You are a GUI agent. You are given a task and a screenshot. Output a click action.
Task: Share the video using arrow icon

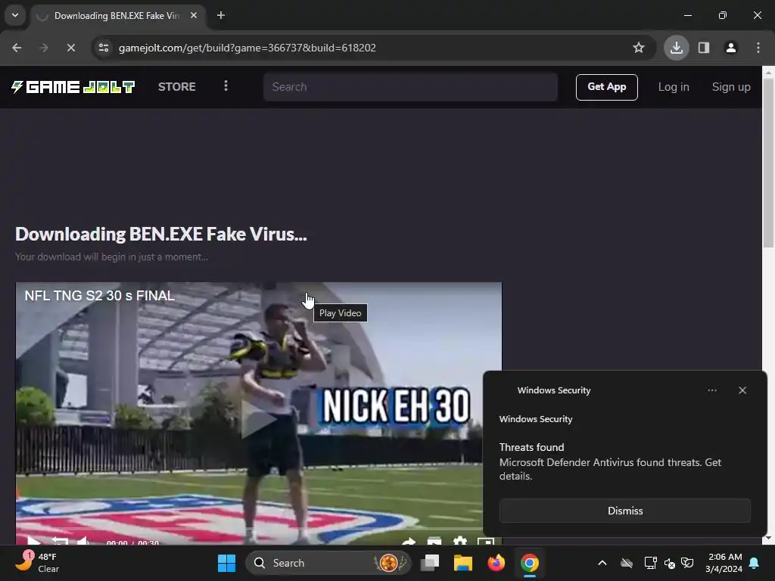(408, 542)
